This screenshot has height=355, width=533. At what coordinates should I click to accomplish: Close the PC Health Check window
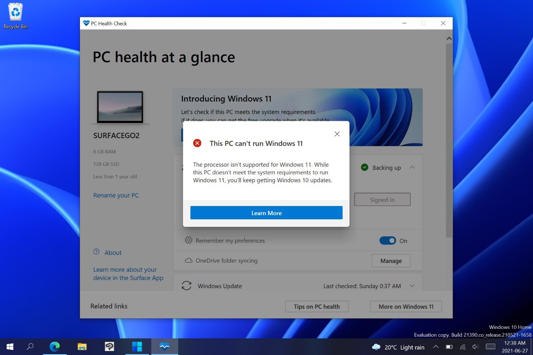click(x=443, y=23)
